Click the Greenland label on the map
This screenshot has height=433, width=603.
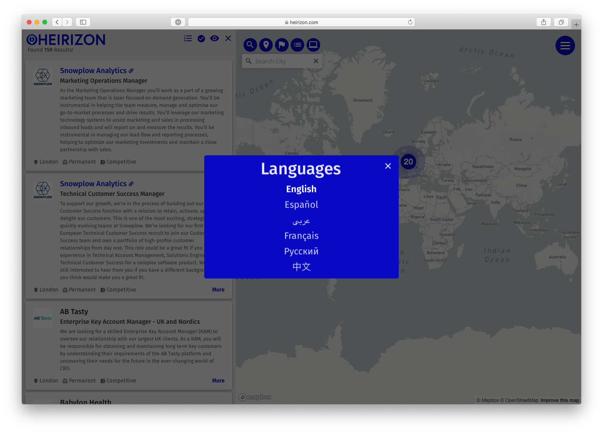[x=363, y=100]
